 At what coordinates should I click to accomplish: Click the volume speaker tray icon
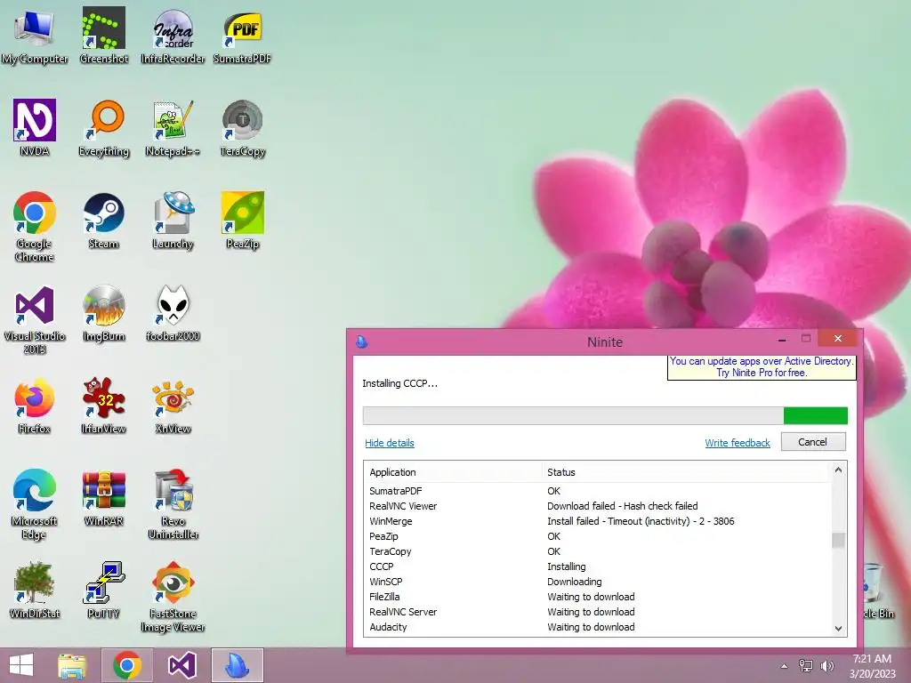point(826,666)
